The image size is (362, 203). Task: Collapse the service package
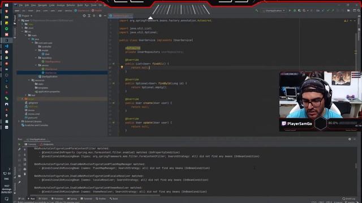[x=36, y=65]
